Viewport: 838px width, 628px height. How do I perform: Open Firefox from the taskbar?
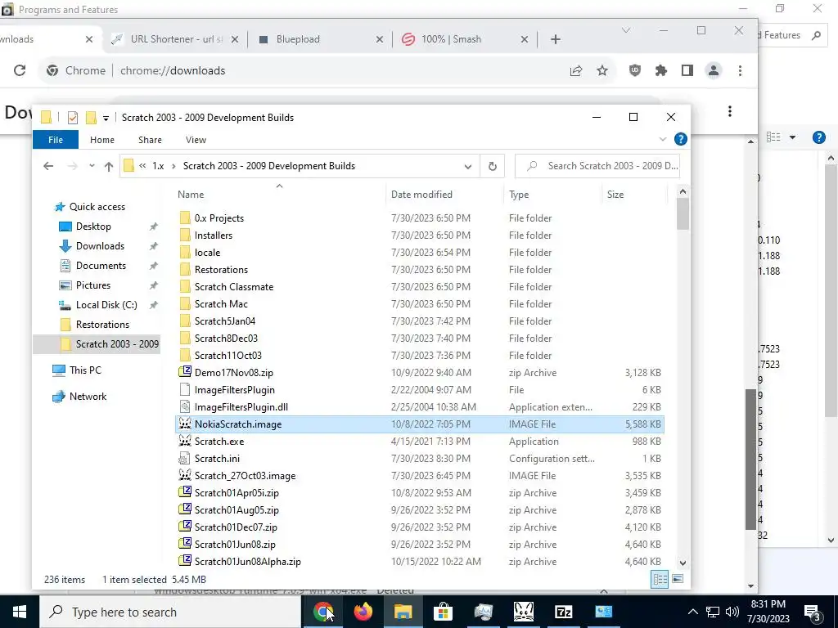(363, 612)
